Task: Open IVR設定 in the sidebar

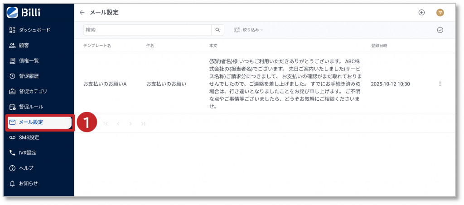Action: click(28, 153)
